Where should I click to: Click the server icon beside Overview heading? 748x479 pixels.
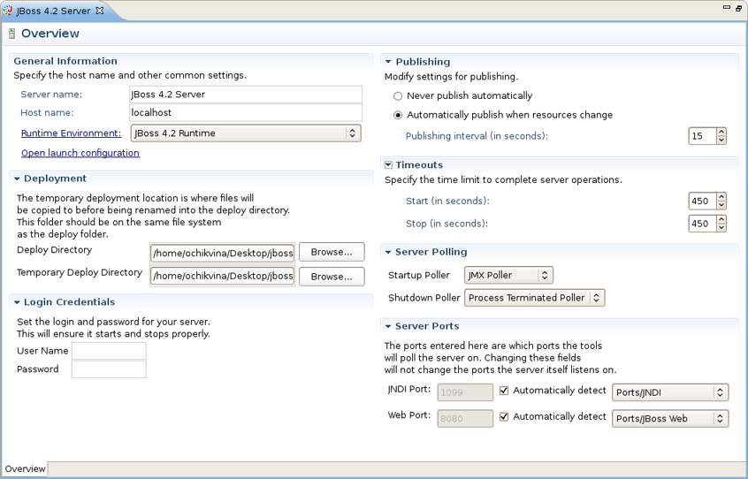click(x=11, y=34)
